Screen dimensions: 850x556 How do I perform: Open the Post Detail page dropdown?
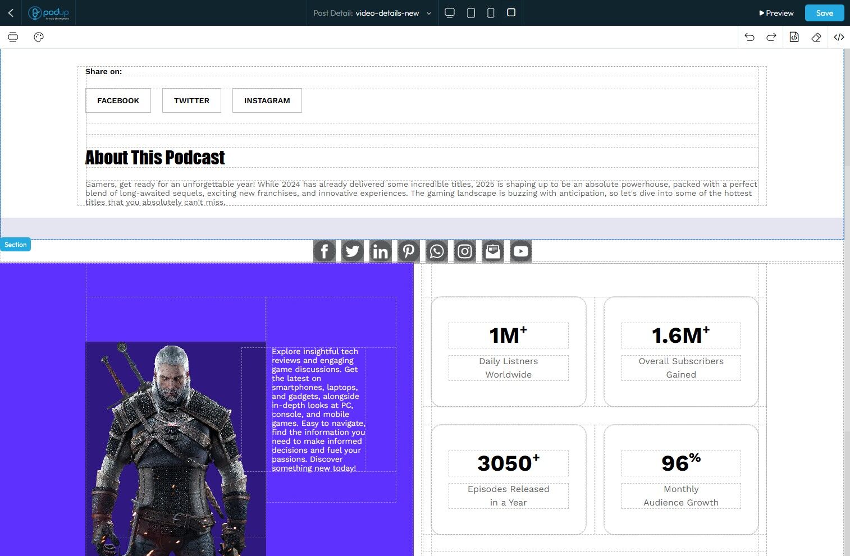pos(372,13)
